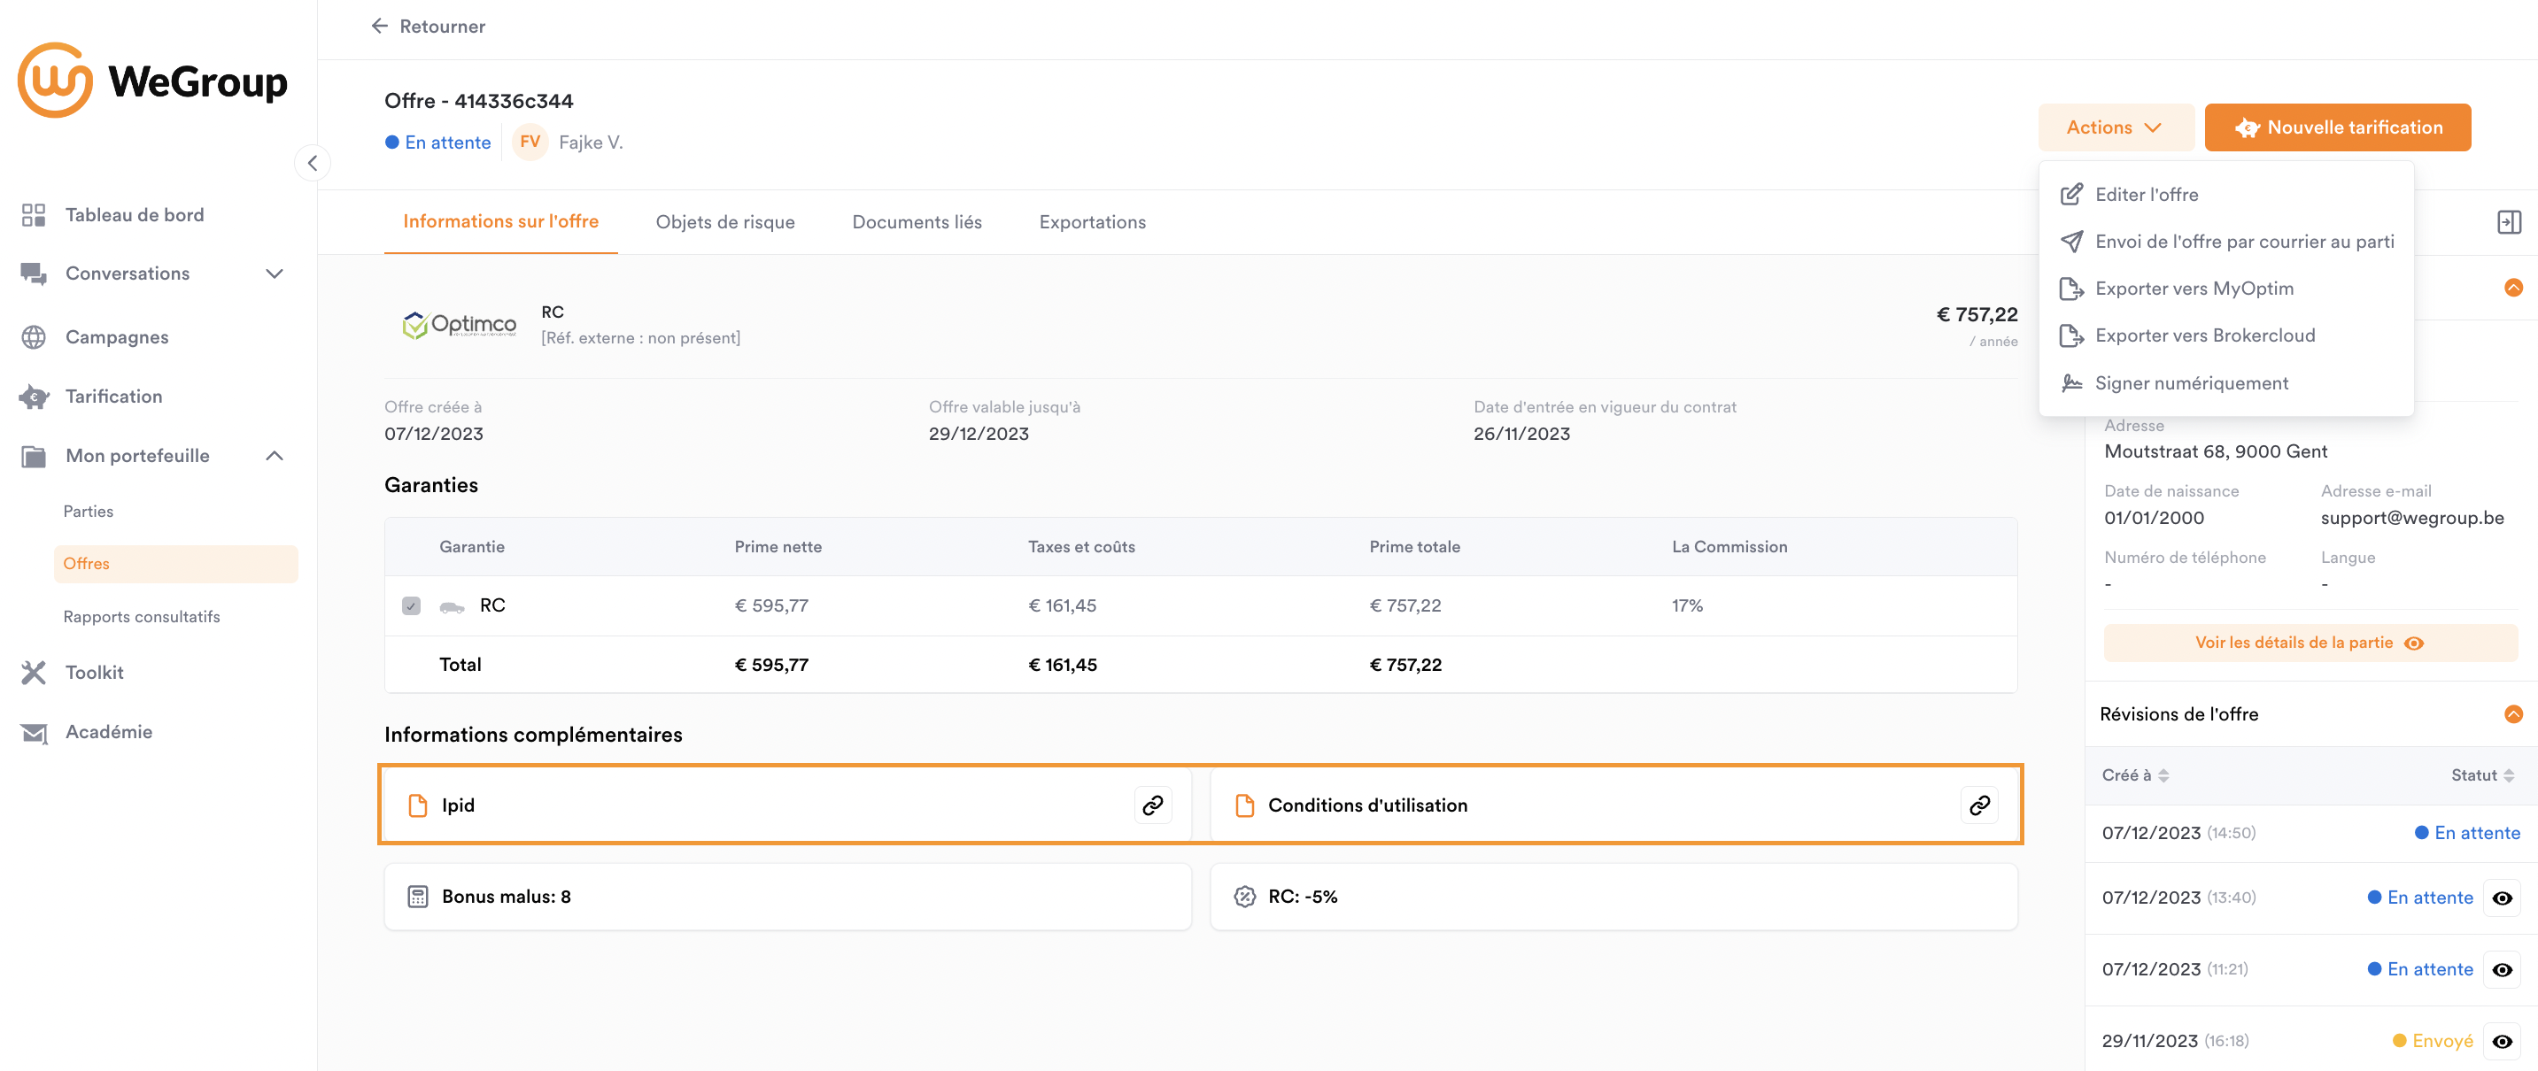Switch to Informations sur l'offre tab
Screen dimensions: 2538x1071
500,221
